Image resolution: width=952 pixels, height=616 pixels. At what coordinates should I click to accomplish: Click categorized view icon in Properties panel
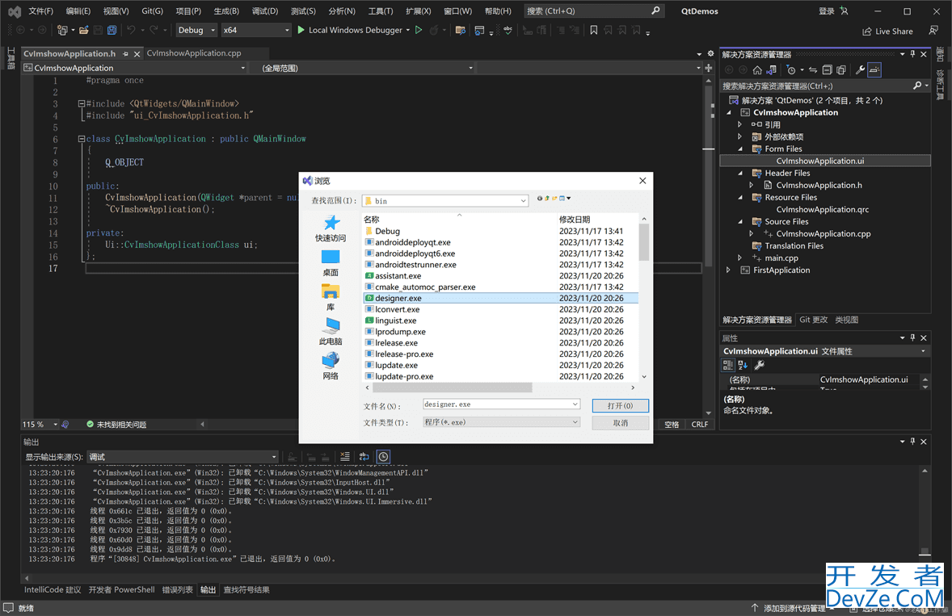(x=727, y=365)
